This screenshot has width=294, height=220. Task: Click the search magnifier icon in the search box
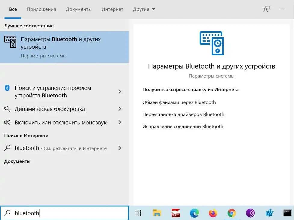click(7, 213)
